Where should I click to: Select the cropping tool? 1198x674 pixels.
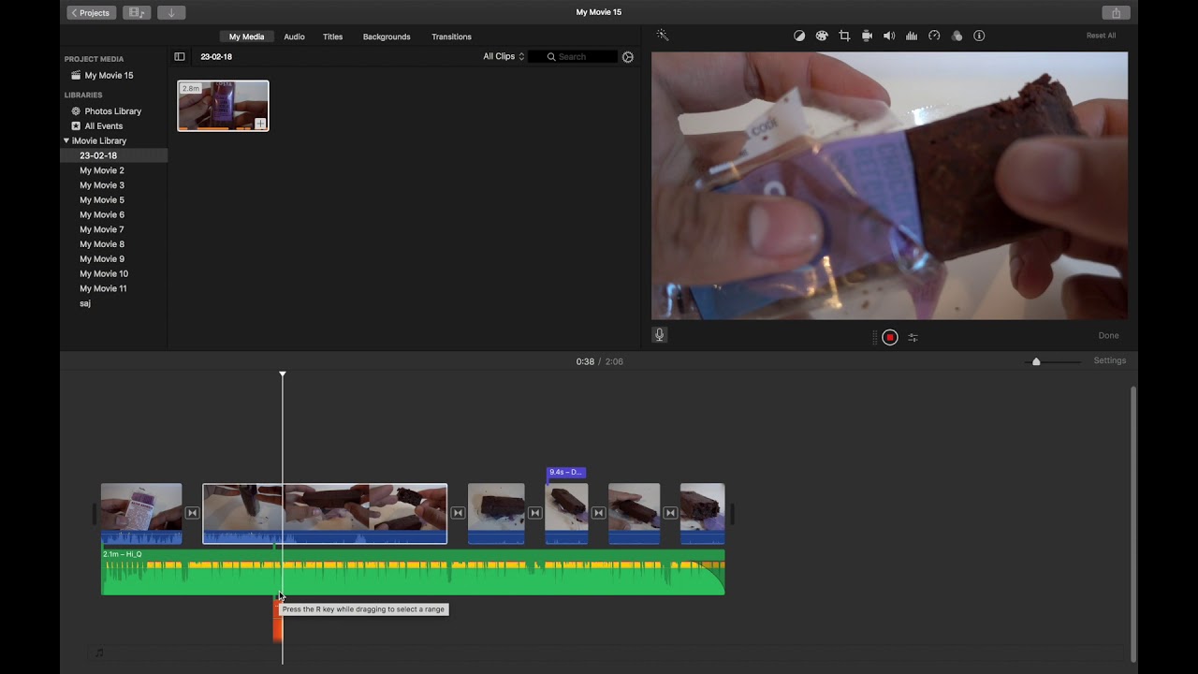point(844,36)
